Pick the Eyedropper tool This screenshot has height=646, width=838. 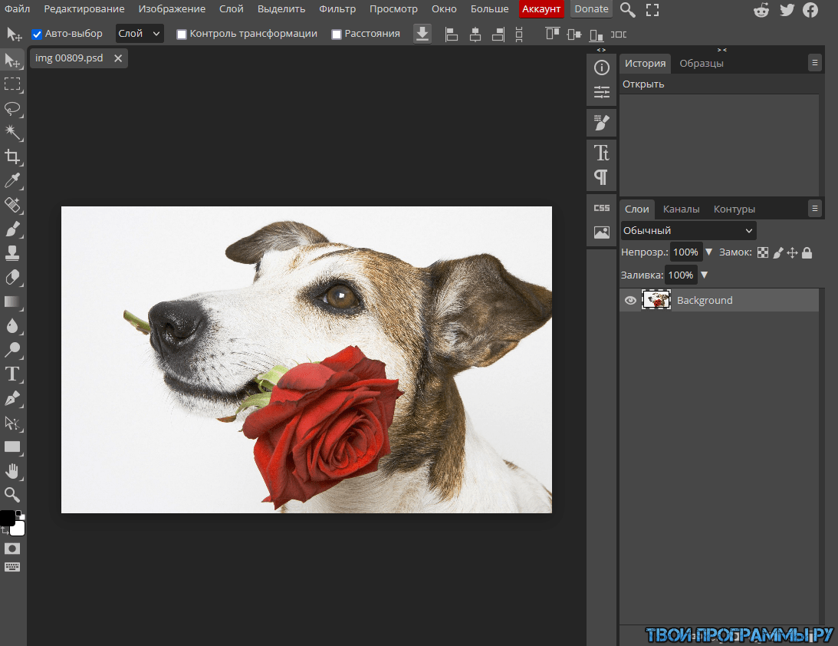pos(12,181)
